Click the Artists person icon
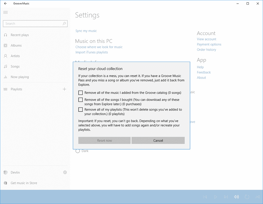263x204 pixels. point(6,56)
